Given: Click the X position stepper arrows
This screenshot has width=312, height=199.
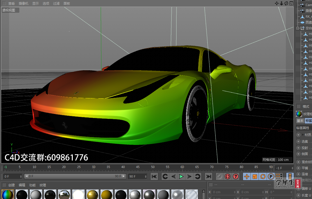Looking at the screenshot, I should point(235,192).
